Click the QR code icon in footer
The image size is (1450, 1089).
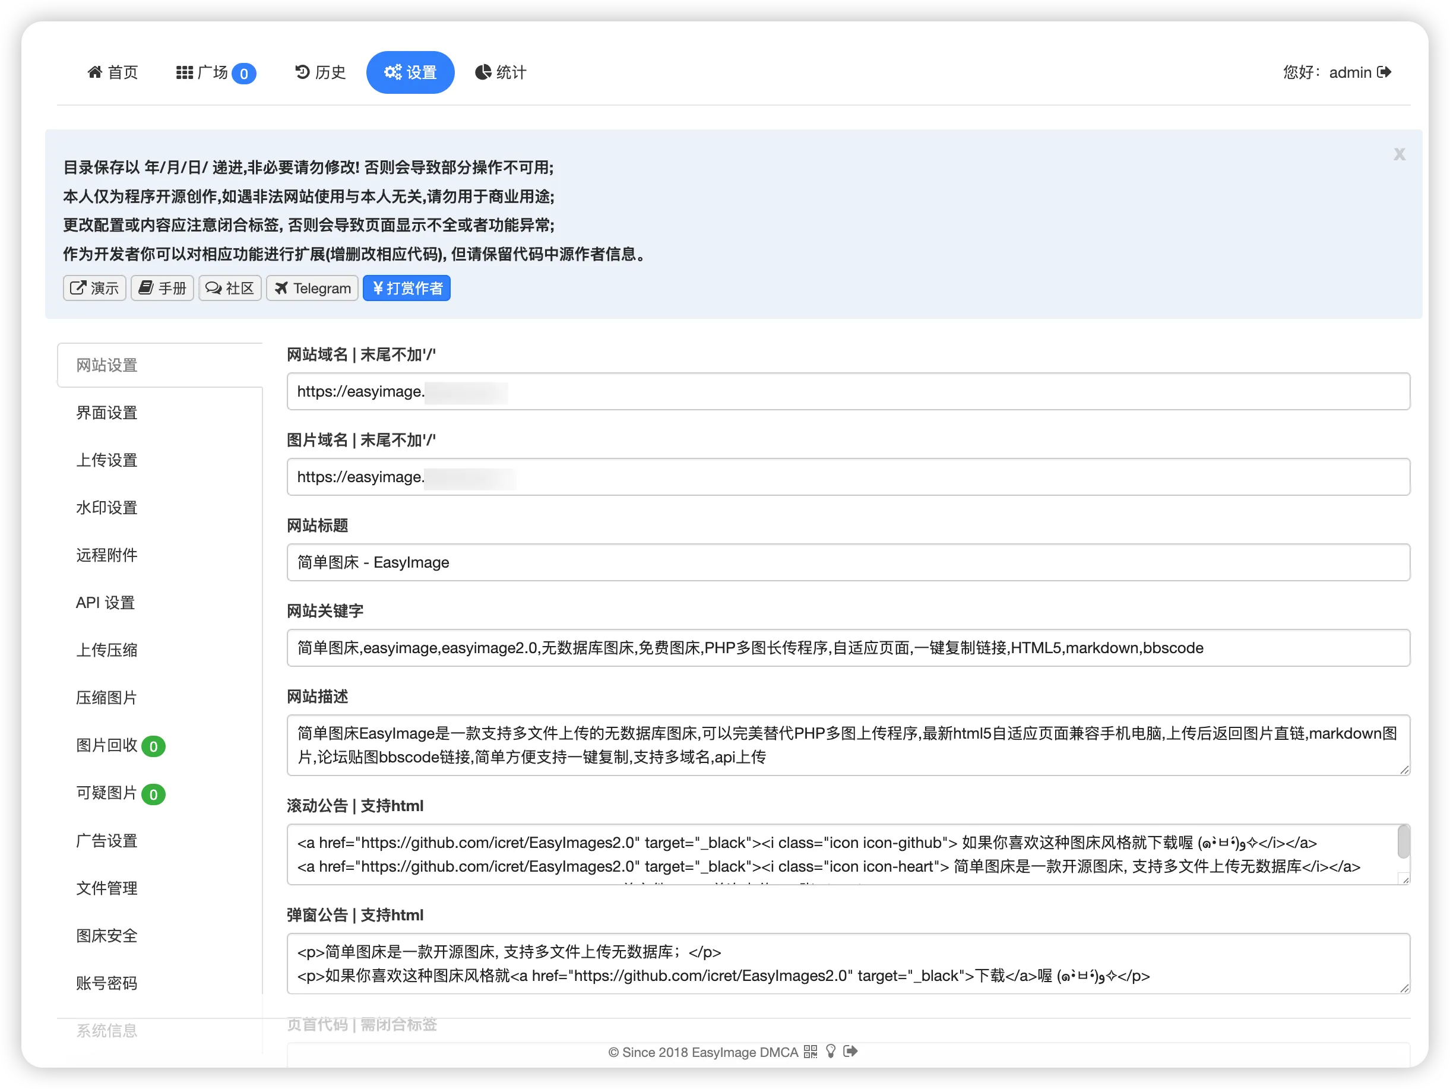pyautogui.click(x=811, y=1052)
